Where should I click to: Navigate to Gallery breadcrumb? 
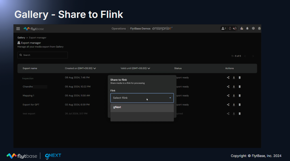[21, 37]
